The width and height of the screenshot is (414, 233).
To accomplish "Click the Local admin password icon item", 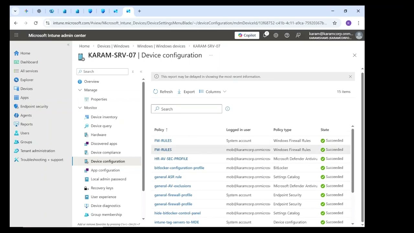I will pyautogui.click(x=86, y=179).
